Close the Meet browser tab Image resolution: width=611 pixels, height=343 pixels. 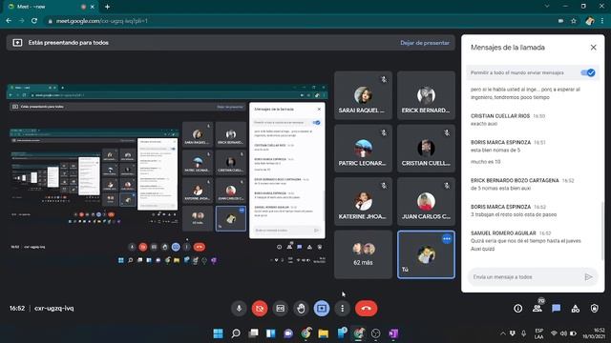coord(93,7)
